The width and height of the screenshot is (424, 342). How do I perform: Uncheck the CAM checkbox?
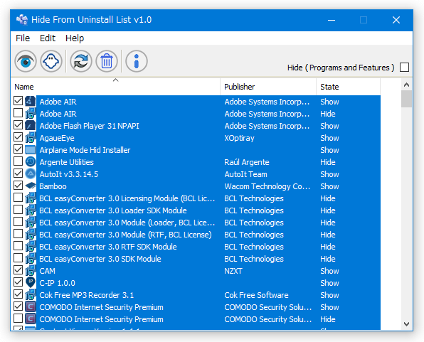point(18,269)
